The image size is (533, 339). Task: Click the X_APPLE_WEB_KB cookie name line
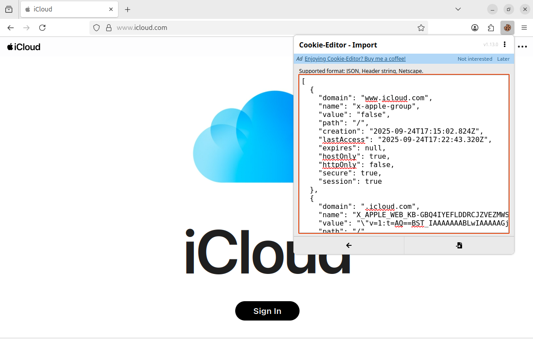[414, 215]
